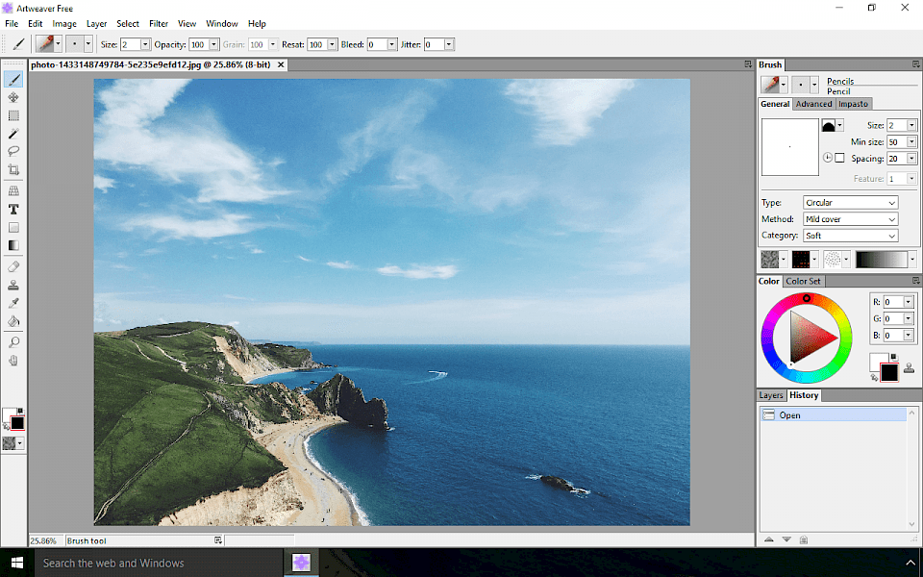The image size is (923, 577).
Task: Switch to the Advanced brush tab
Action: [x=813, y=104]
